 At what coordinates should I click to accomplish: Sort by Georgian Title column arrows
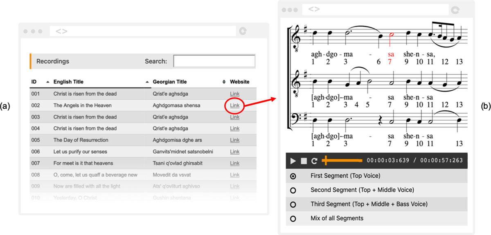[224, 82]
